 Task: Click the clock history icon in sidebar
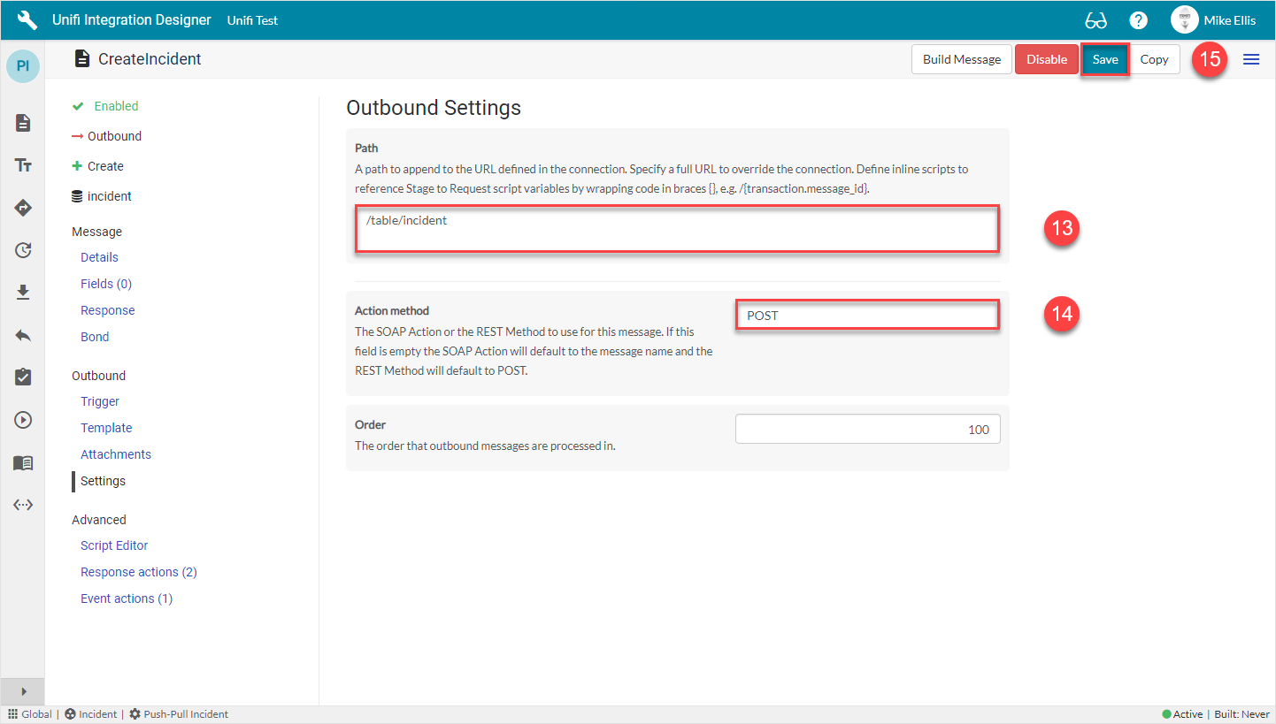(23, 250)
